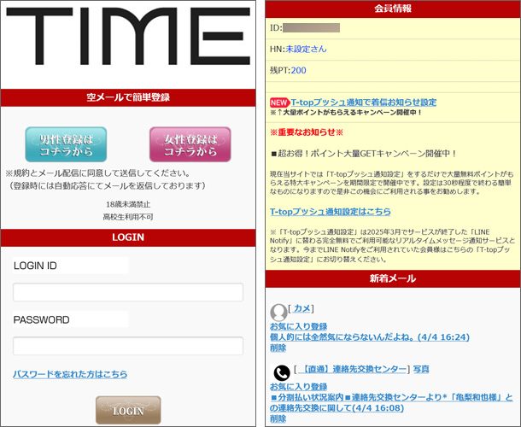Click the black phone icon
The height and width of the screenshot is (427, 521).
pyautogui.click(x=281, y=373)
